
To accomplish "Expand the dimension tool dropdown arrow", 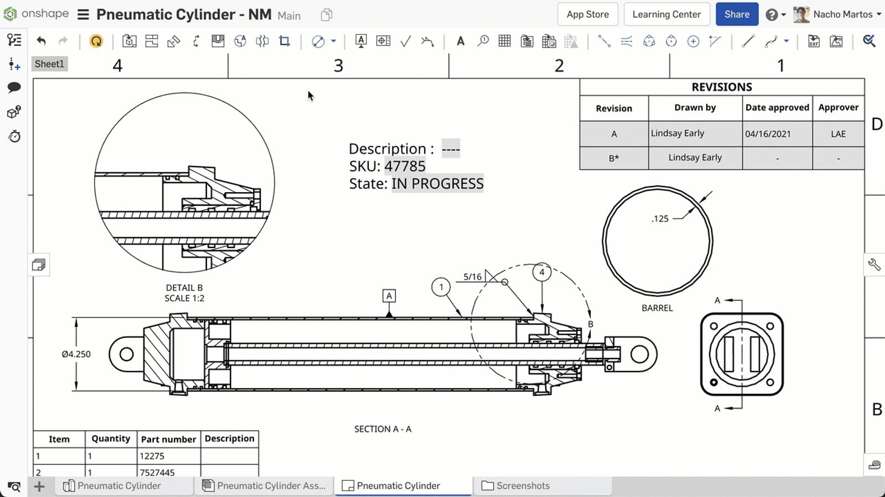I will 334,41.
